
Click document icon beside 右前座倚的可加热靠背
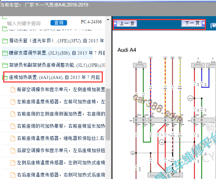[x=13, y=126]
